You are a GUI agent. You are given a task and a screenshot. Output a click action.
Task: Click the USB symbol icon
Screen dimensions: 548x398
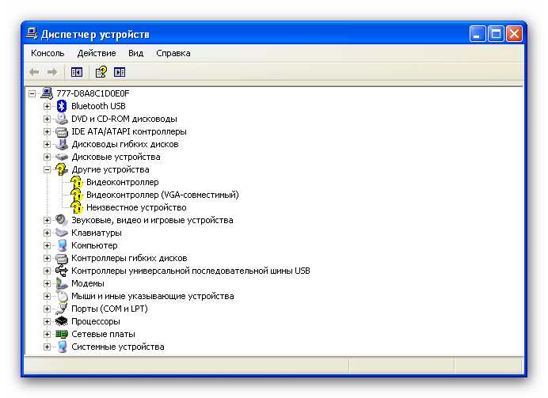[62, 271]
